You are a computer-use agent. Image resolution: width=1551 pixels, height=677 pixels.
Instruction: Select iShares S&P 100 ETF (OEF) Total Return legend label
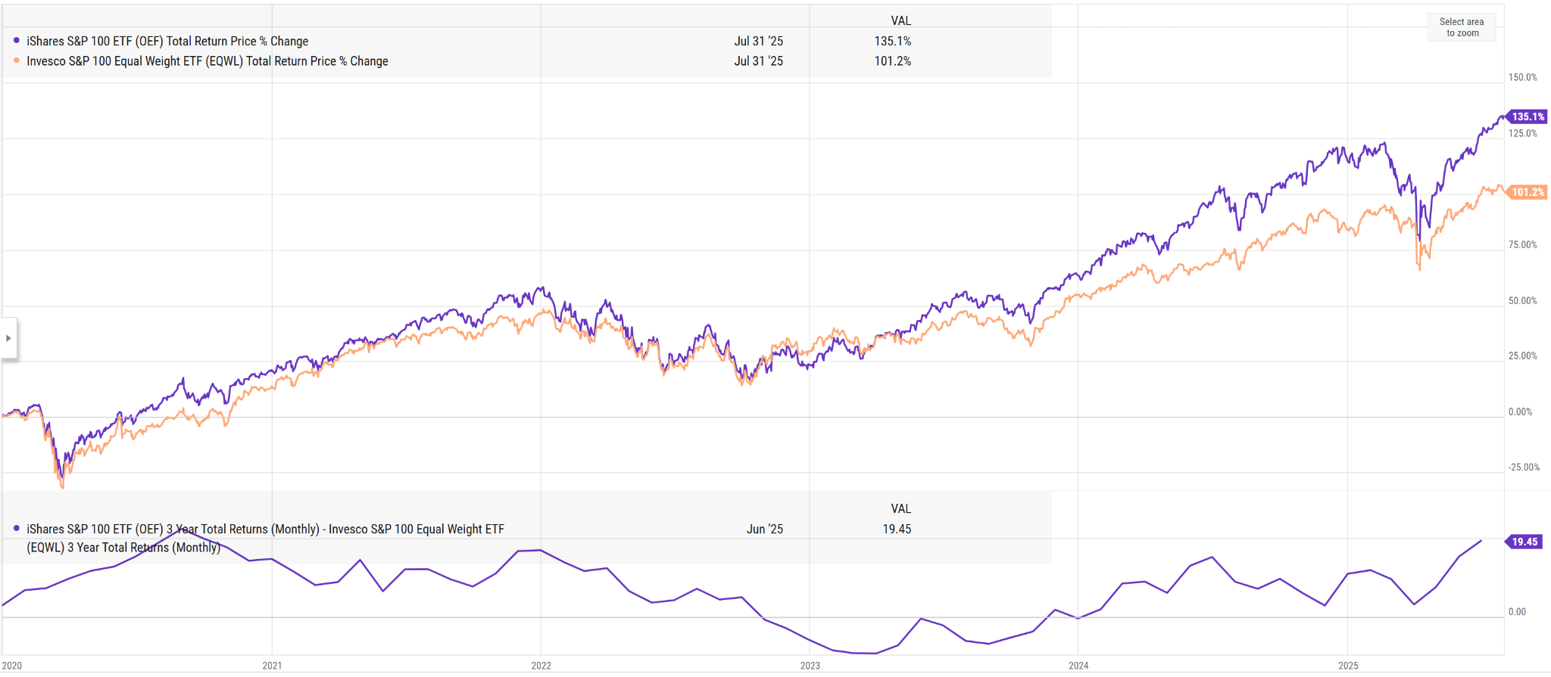tap(167, 41)
